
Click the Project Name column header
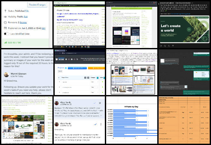(65, 78)
